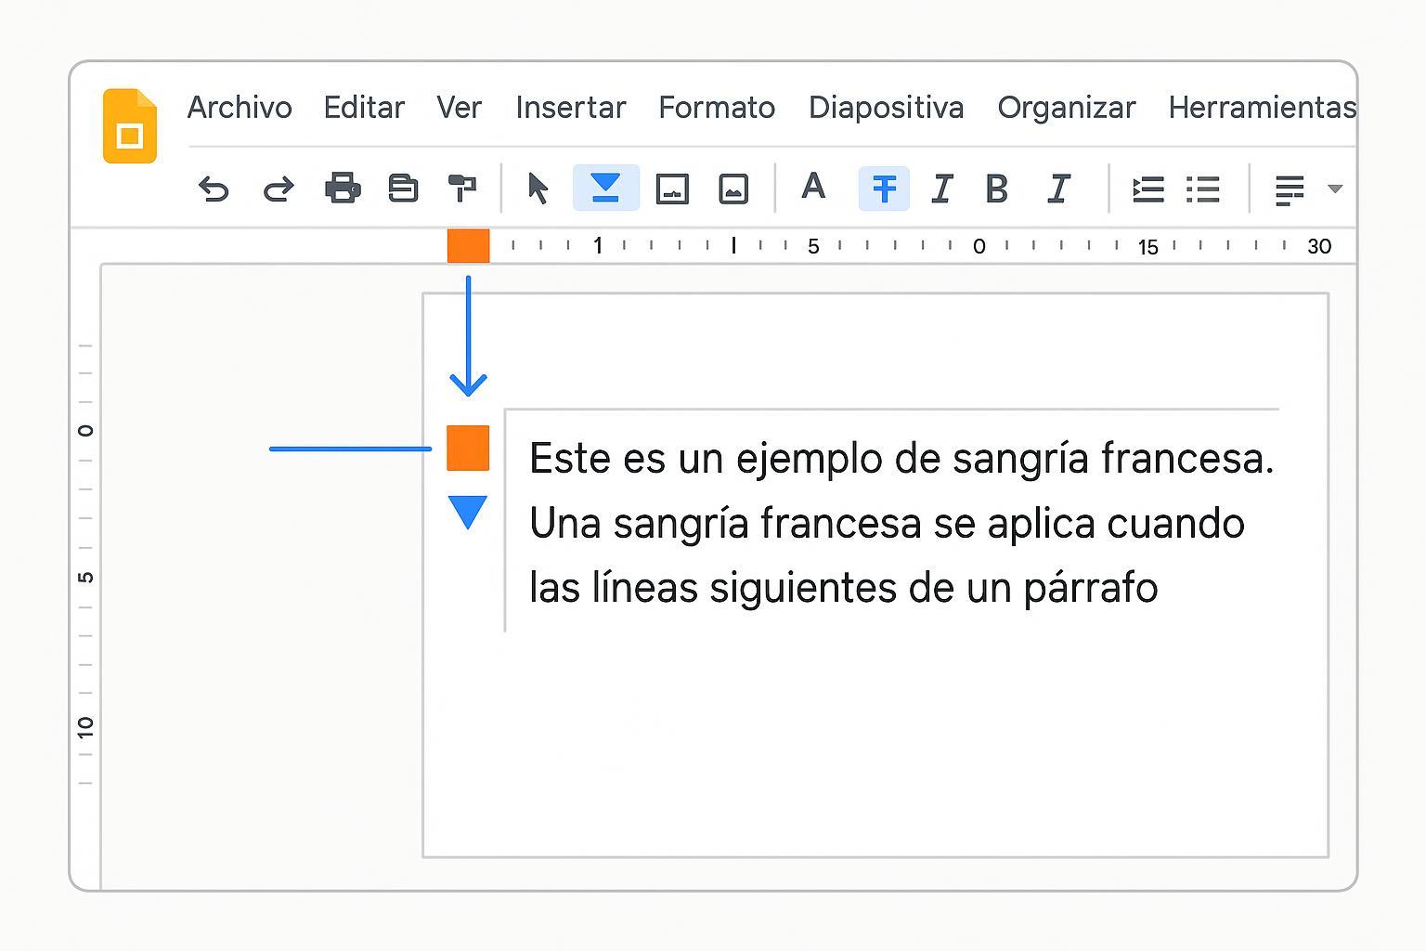Open the Google Slides yellow logo

click(x=130, y=126)
